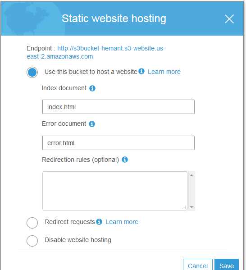Click the redirection rules scrollbar up arrow

click(x=191, y=175)
